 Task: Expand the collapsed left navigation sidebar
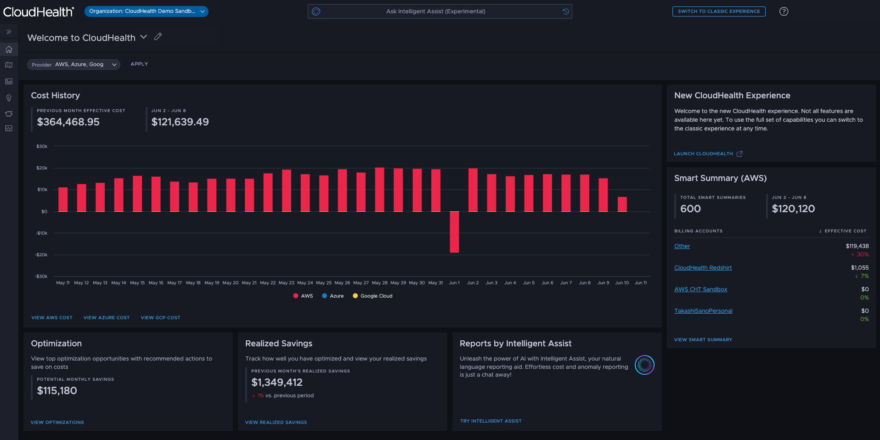point(8,31)
